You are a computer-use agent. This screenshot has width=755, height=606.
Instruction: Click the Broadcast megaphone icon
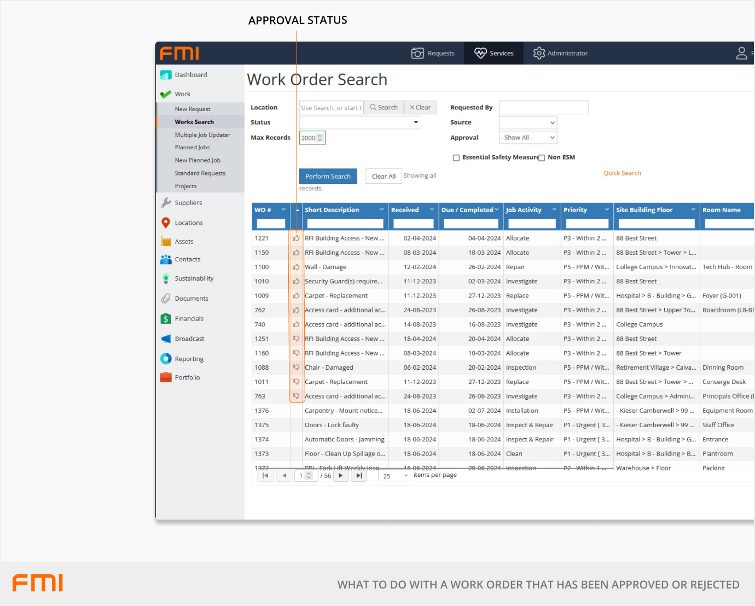point(166,339)
